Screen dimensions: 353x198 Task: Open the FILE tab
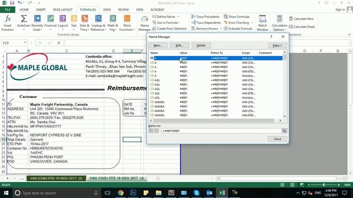pos(8,10)
